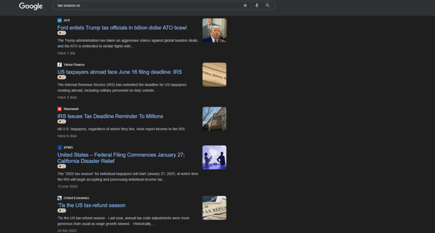Viewport: 435px width, 233px height.
Task: Open the Trump photo thumbnail
Action: [215, 31]
